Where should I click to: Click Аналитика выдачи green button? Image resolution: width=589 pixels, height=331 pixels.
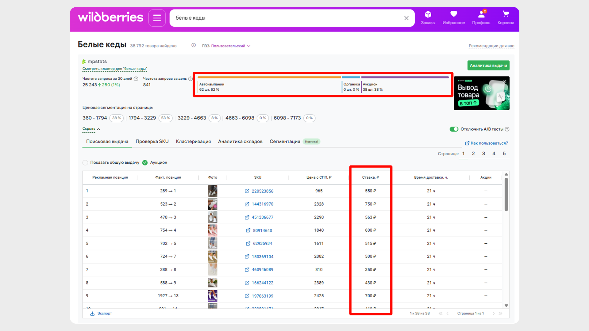(488, 66)
